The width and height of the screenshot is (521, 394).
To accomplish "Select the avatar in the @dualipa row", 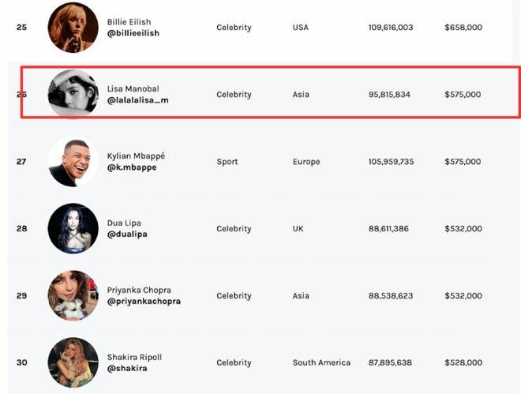I will point(73,229).
